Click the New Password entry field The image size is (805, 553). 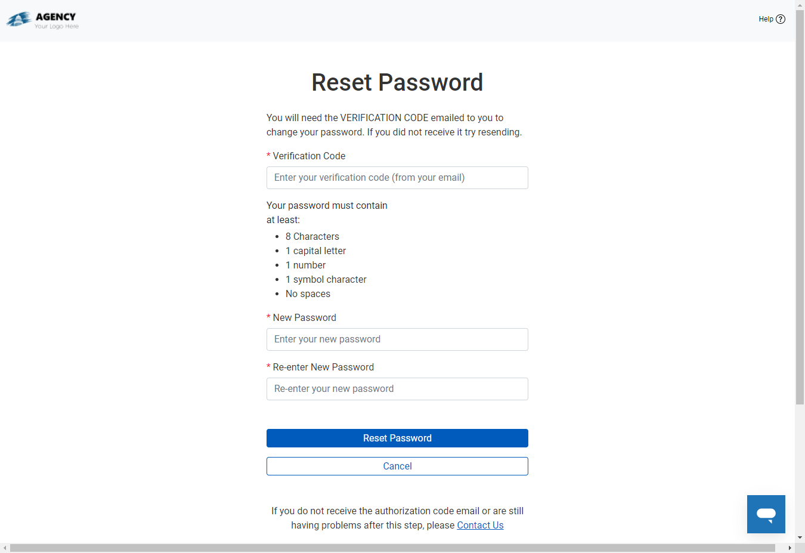coord(397,339)
